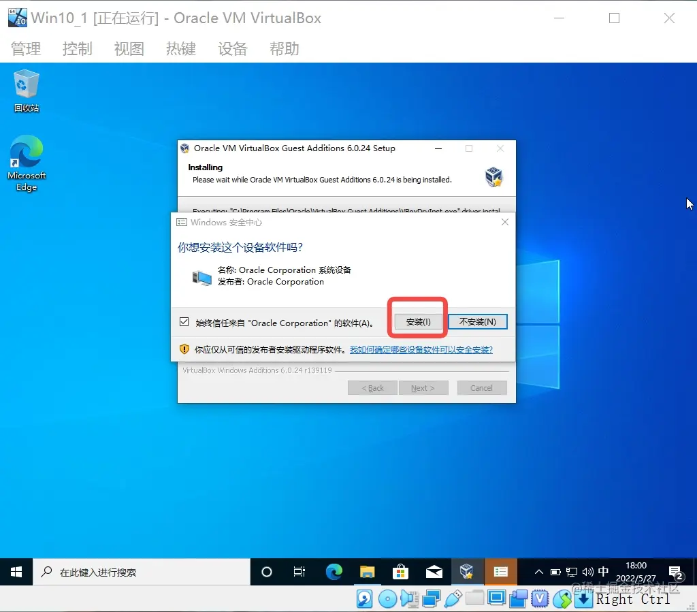Click the Back button in Setup
This screenshot has width=697, height=612.
coord(372,388)
